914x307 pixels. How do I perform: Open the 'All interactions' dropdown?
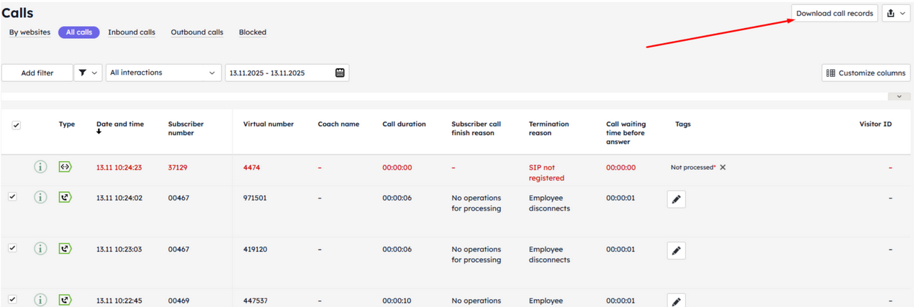[163, 73]
